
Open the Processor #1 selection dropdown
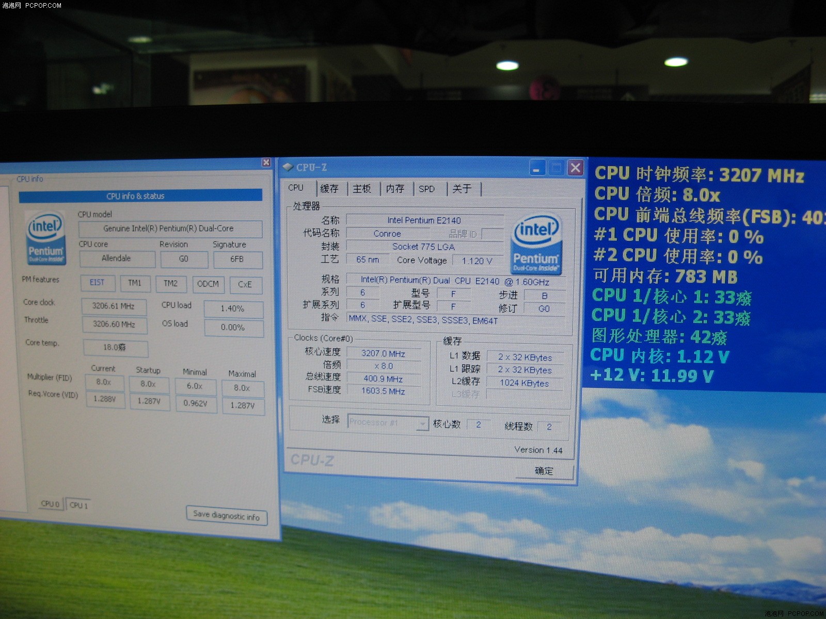(388, 422)
